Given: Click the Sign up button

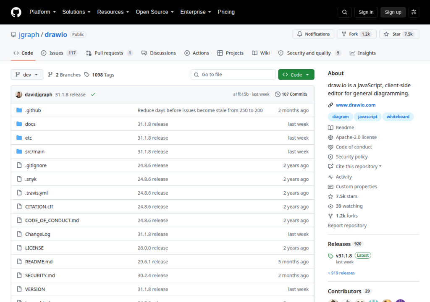Looking at the screenshot, I should tap(393, 12).
